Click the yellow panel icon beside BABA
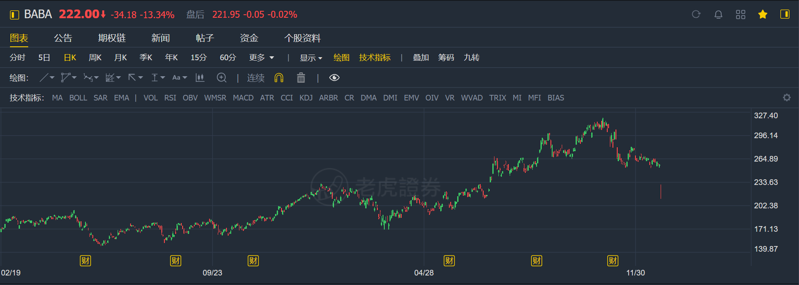This screenshot has height=285, width=799. tap(14, 15)
